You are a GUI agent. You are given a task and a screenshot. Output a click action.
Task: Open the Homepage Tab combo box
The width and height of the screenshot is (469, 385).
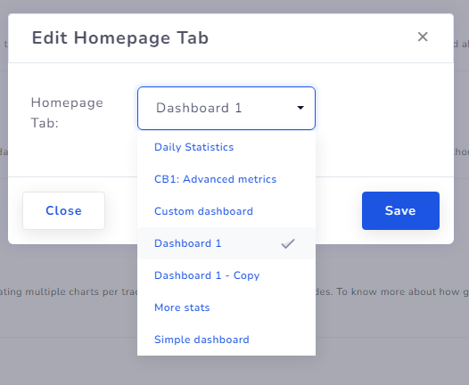click(226, 108)
